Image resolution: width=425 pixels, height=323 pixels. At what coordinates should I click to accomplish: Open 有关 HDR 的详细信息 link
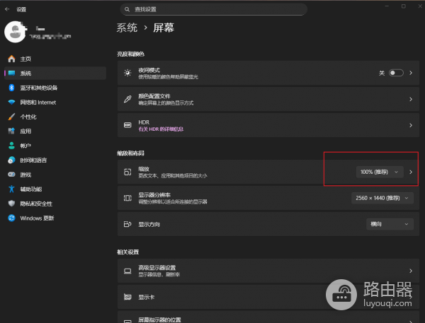point(161,129)
